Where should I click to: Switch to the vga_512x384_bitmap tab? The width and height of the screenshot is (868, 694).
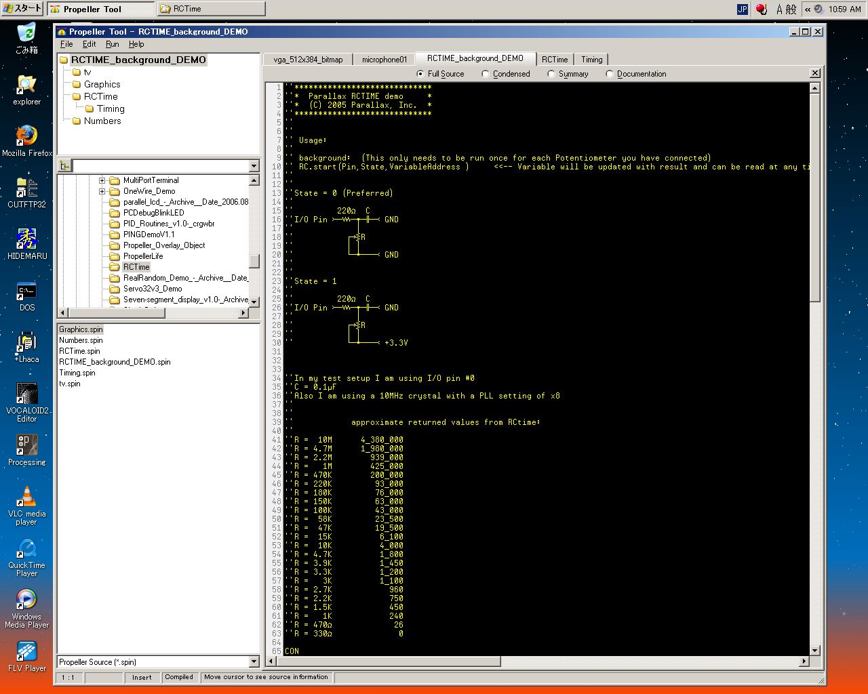(x=308, y=60)
